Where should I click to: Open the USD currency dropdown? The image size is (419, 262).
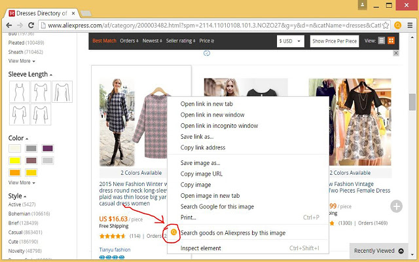(x=291, y=41)
